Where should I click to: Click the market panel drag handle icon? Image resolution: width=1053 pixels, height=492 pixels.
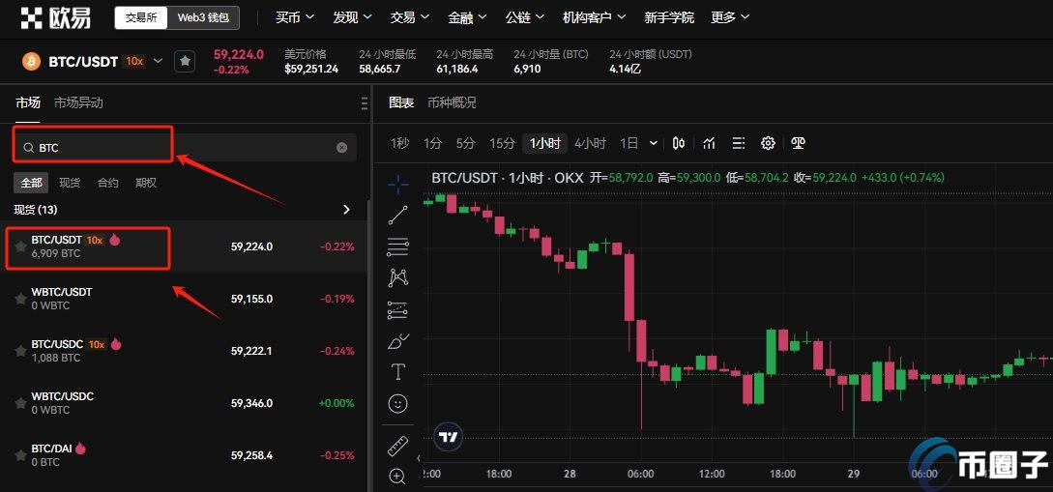point(364,103)
